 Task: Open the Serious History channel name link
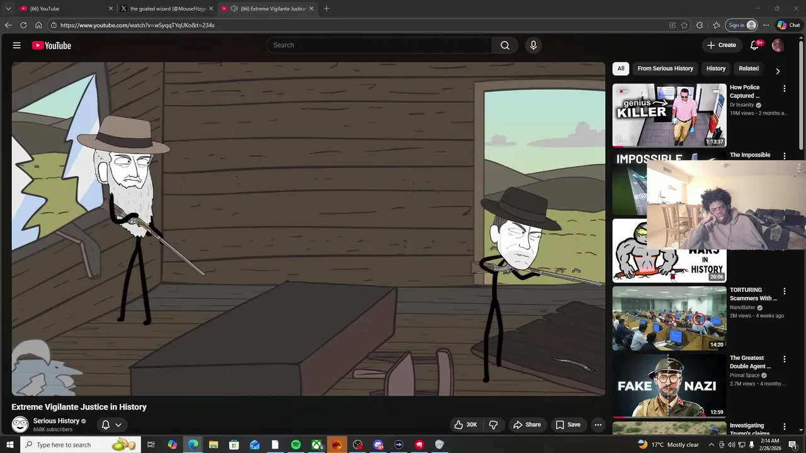tap(56, 421)
